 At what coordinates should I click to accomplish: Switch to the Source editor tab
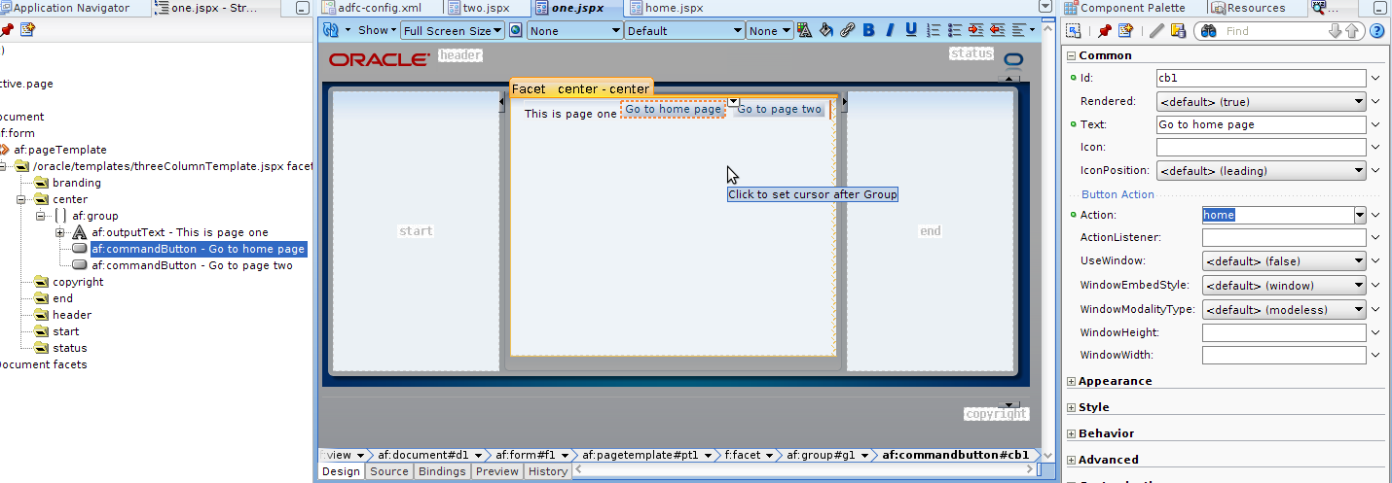click(388, 471)
